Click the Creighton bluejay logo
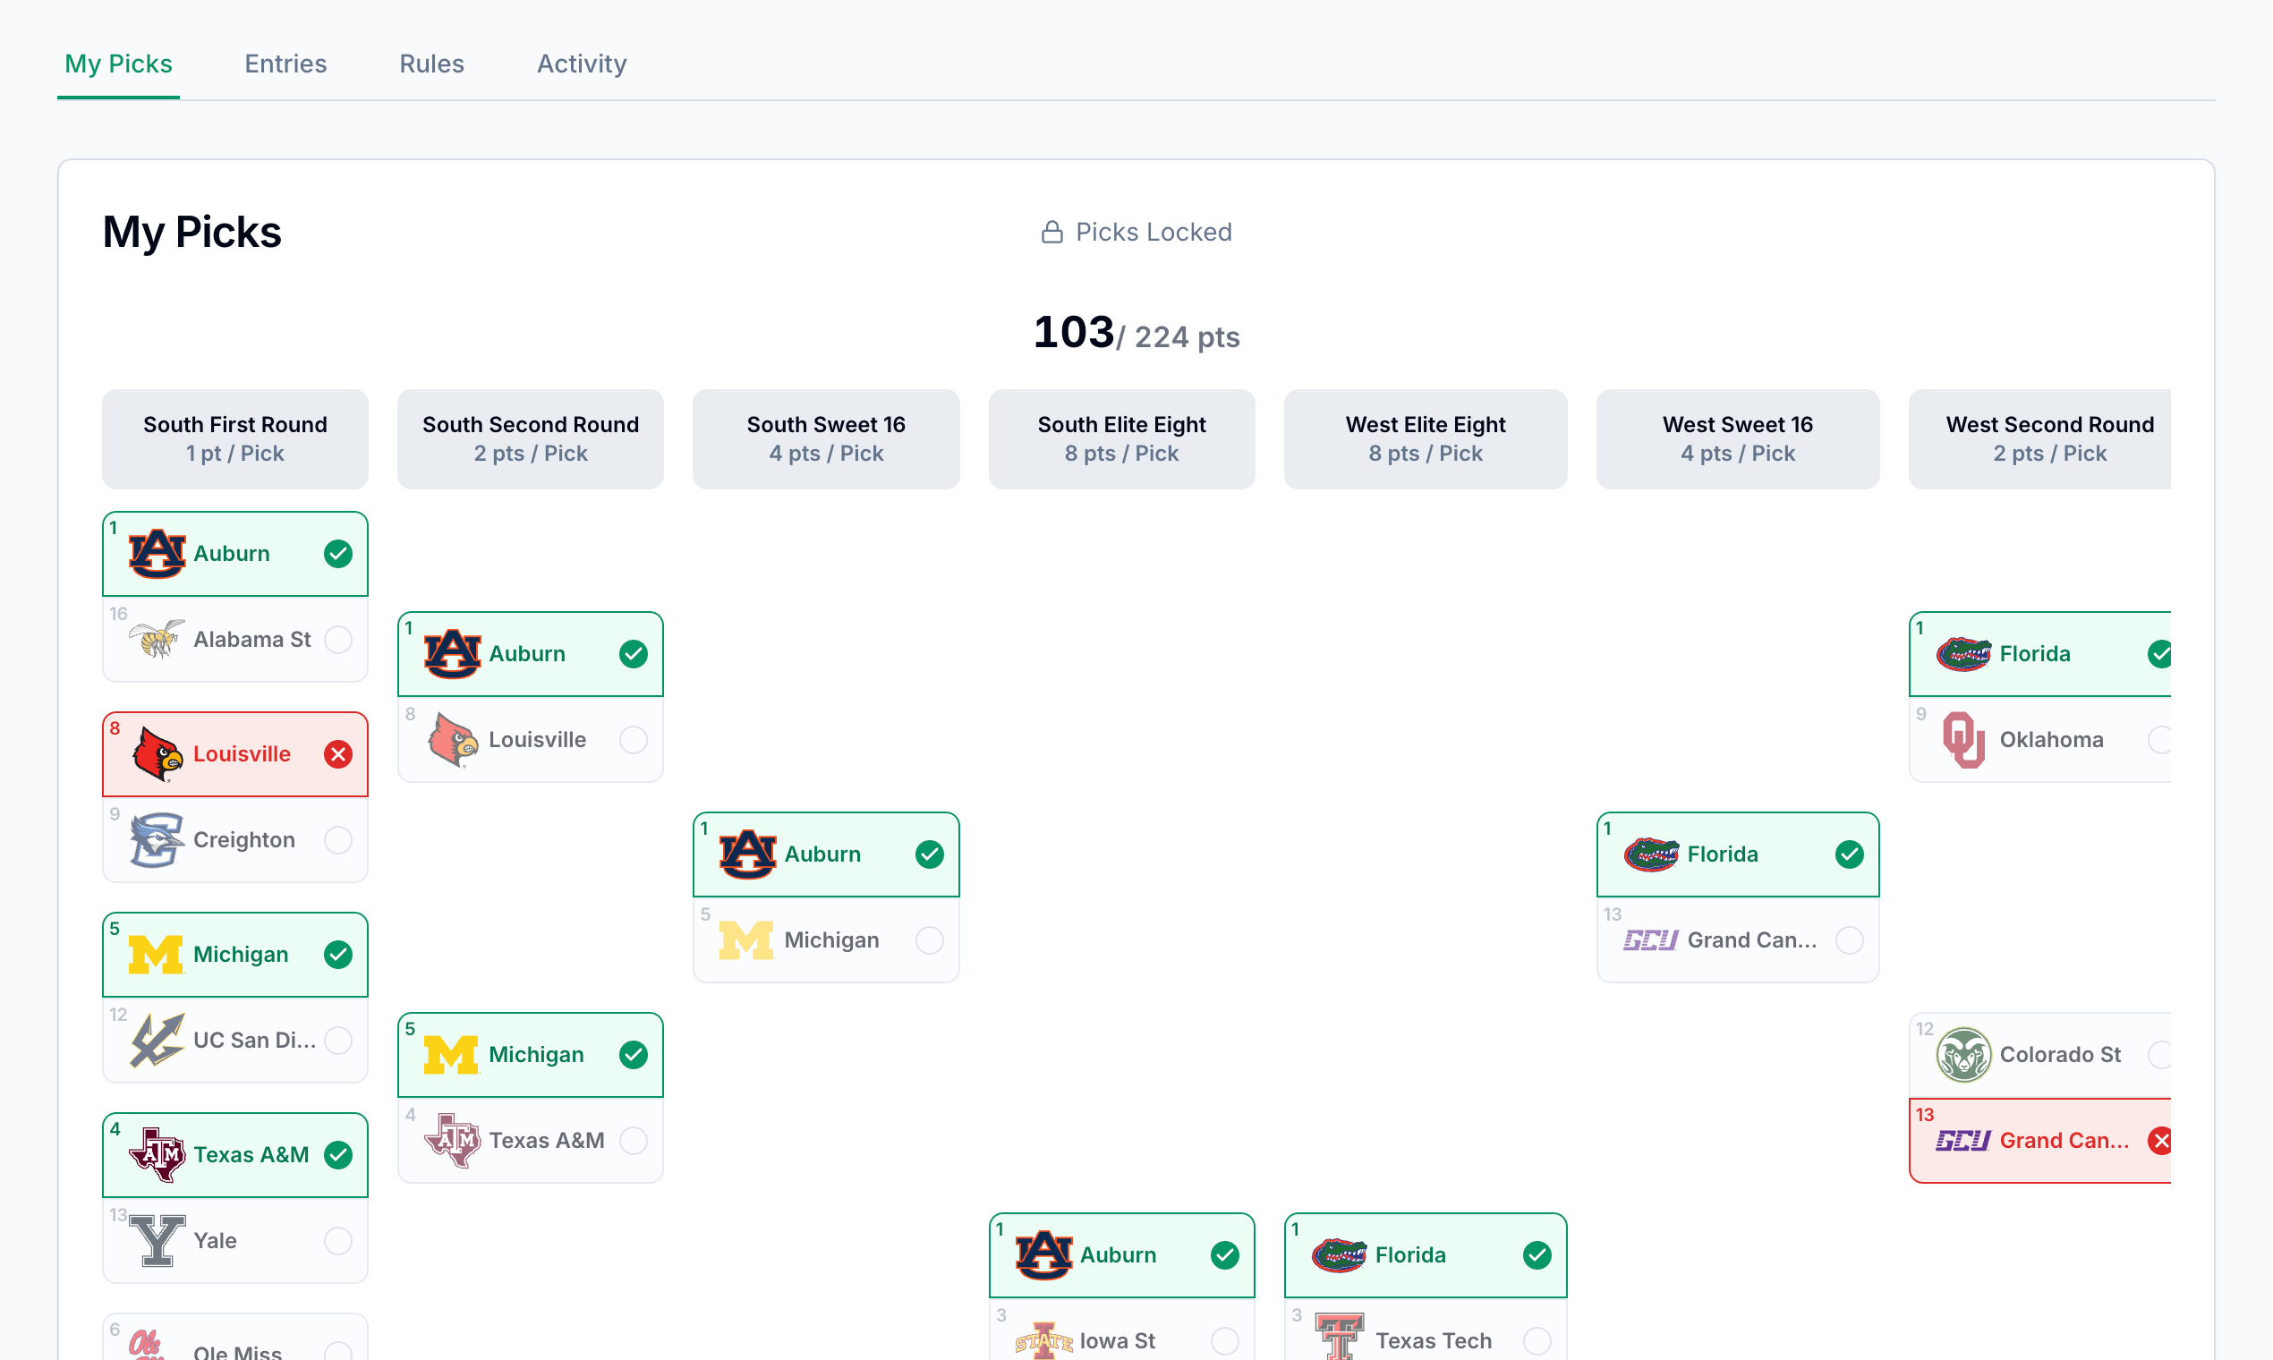 click(157, 839)
